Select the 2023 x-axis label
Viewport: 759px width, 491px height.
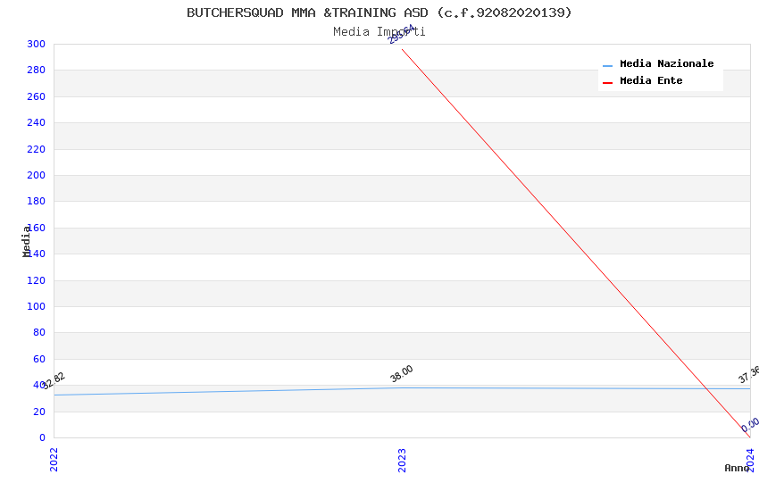[x=402, y=460]
